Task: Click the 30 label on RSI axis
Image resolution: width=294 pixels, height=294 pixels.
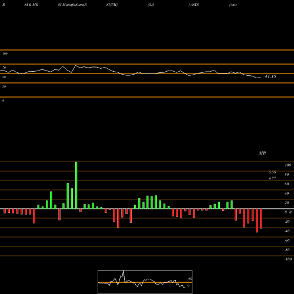Action: (x=4, y=86)
